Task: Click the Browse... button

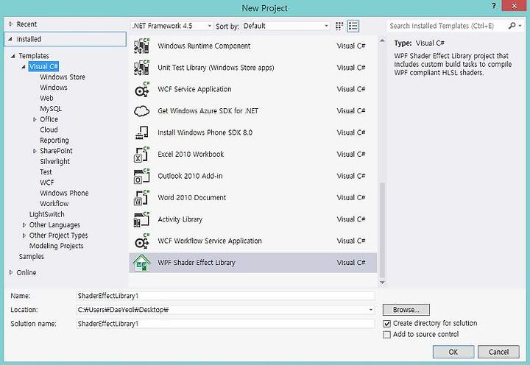Action: pyautogui.click(x=406, y=310)
